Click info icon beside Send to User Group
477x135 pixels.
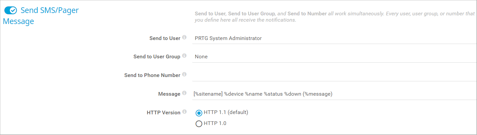point(184,56)
